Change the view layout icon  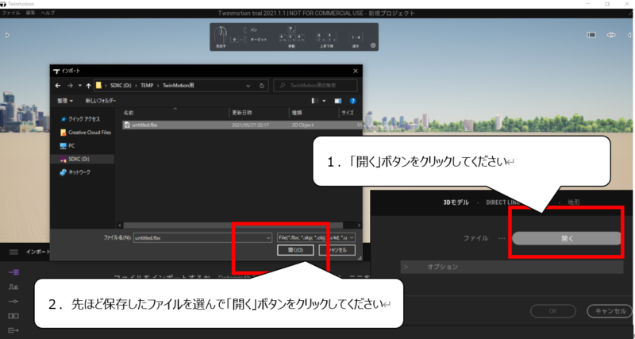pos(314,101)
